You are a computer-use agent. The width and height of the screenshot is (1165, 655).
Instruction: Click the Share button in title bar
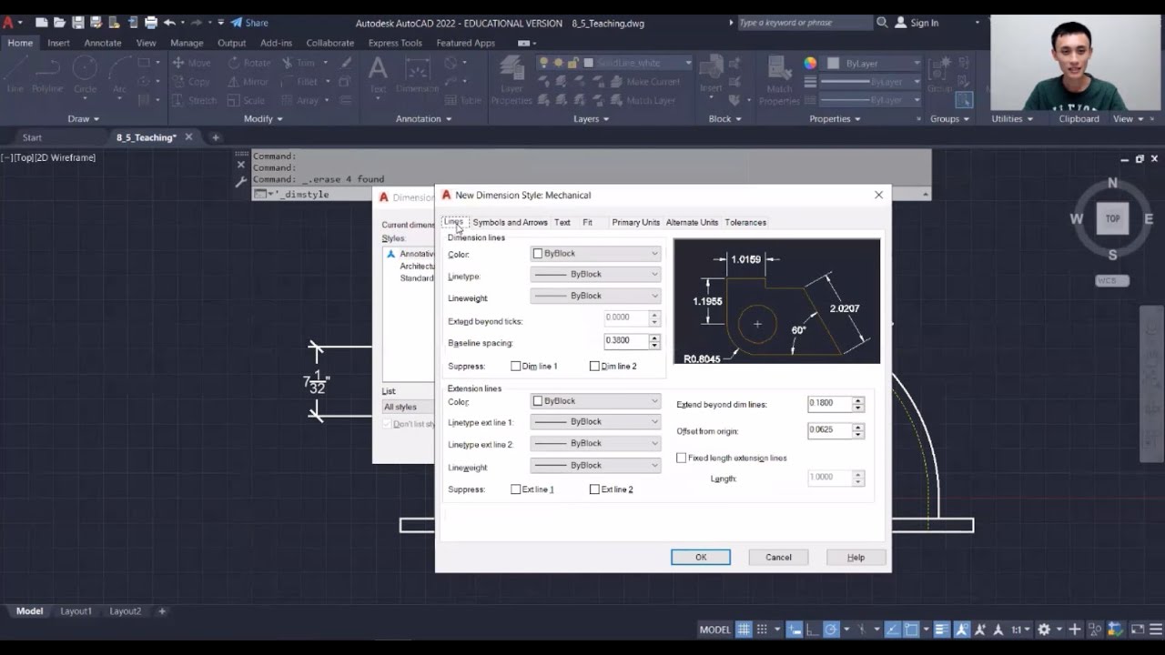[x=248, y=22]
